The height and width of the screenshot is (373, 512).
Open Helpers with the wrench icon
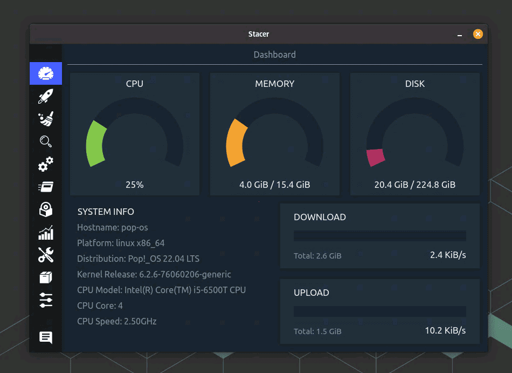(x=46, y=255)
